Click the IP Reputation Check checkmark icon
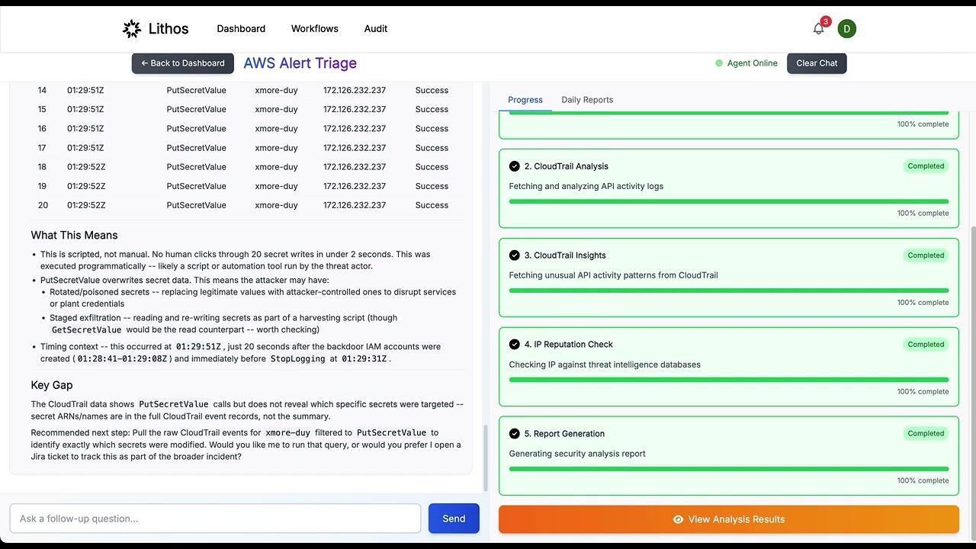Viewport: 976px width, 549px height. [x=514, y=345]
